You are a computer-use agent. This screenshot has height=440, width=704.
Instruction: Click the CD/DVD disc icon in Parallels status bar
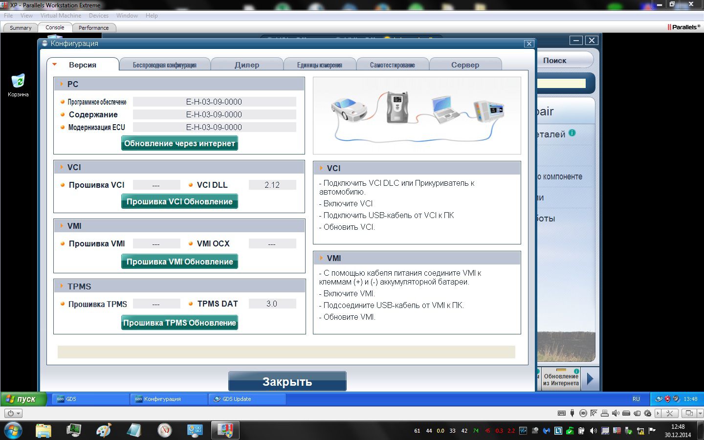point(583,413)
